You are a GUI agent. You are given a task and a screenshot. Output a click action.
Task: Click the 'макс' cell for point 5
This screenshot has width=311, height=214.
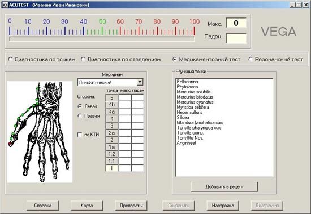[x=125, y=97]
